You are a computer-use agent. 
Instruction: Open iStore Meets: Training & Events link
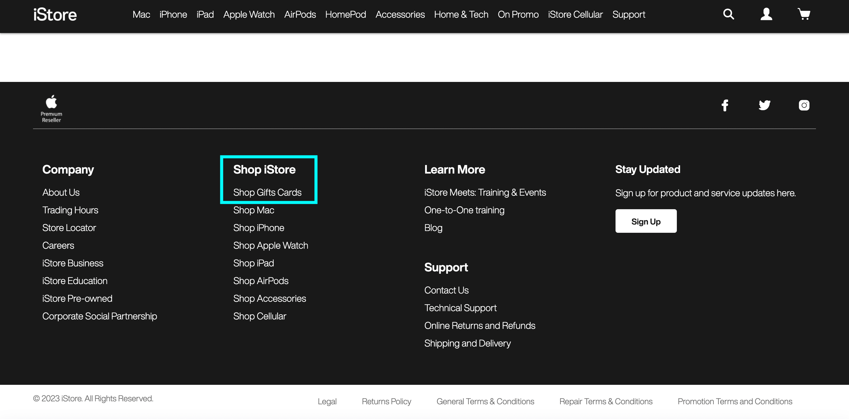coord(485,192)
